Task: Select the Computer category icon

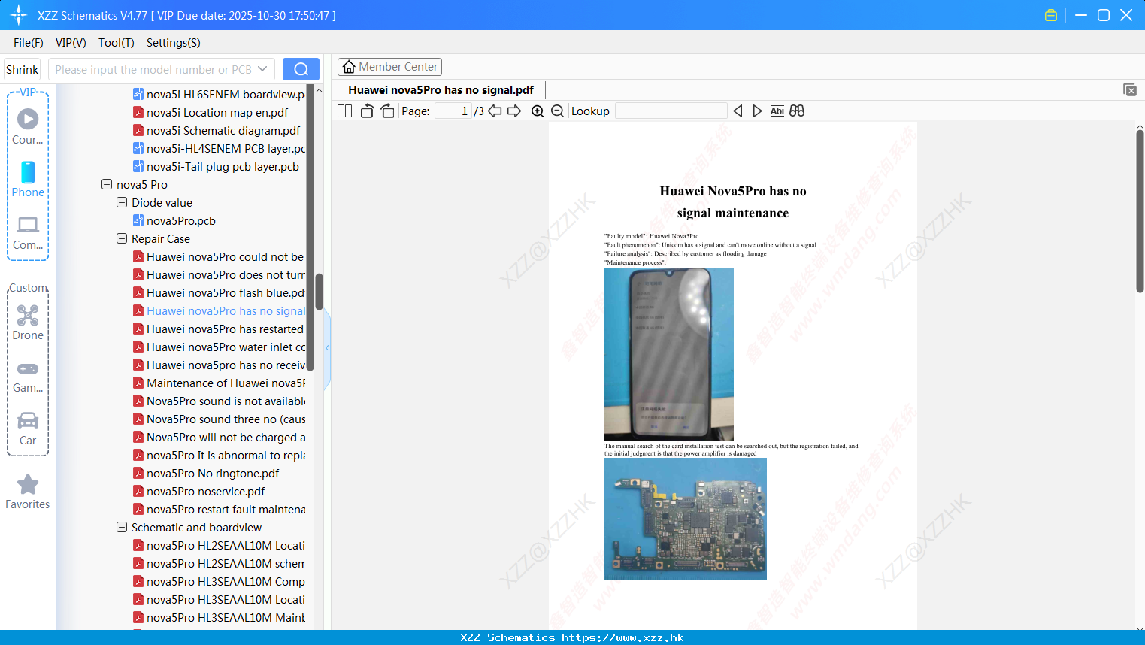Action: [x=28, y=232]
